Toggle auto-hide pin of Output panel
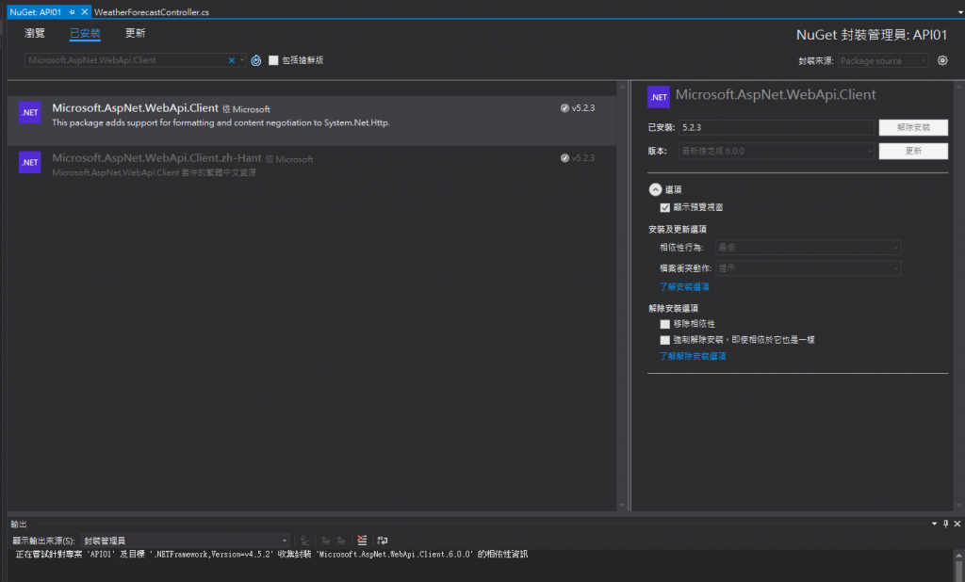 pyautogui.click(x=946, y=524)
